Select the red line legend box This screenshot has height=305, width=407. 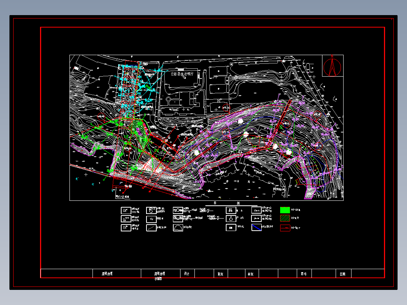tap(285, 228)
